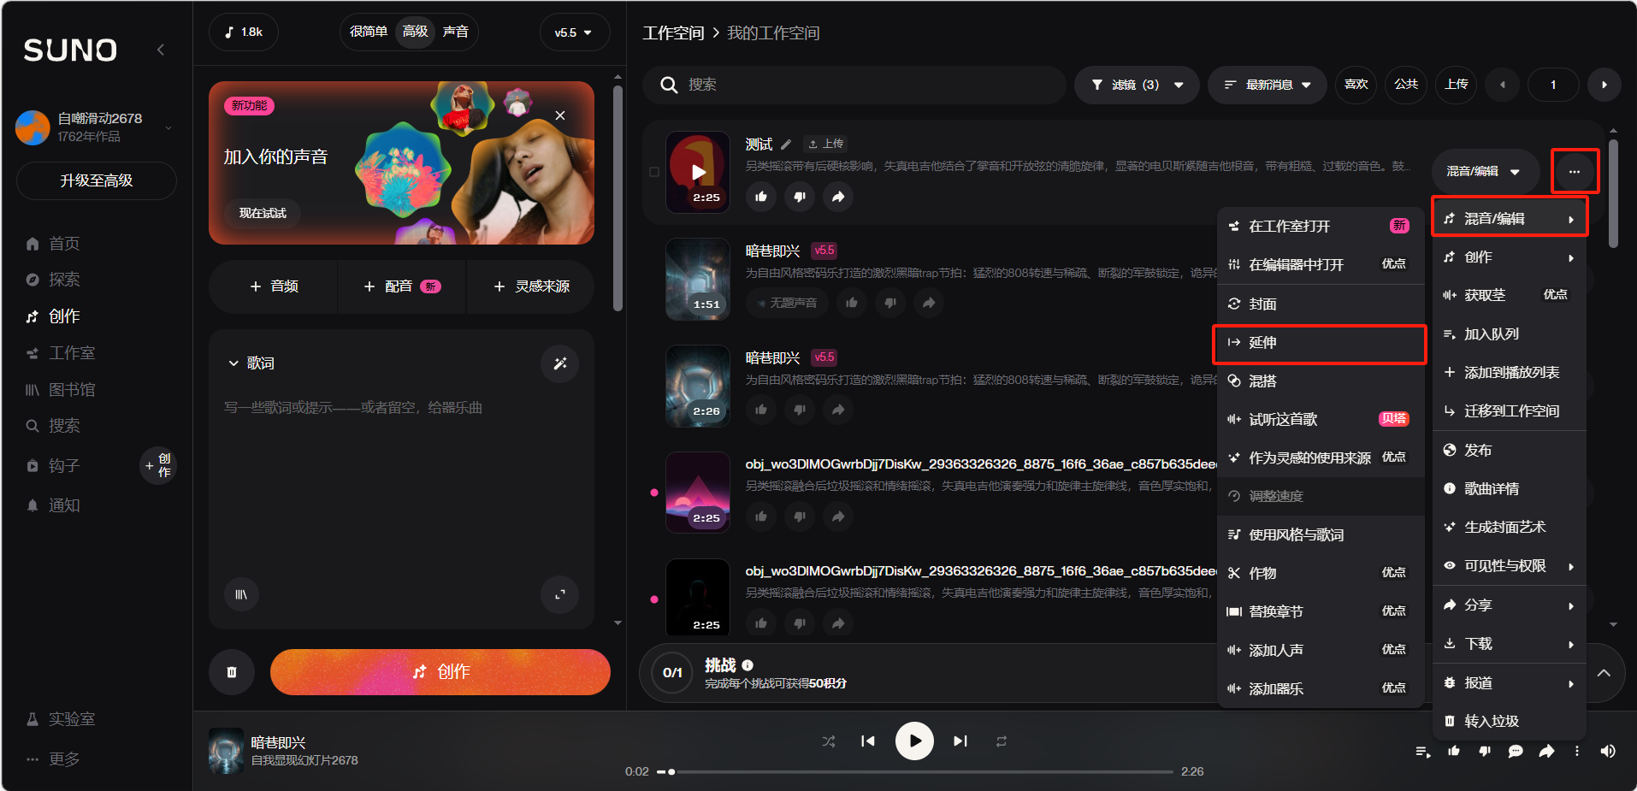Image resolution: width=1637 pixels, height=791 pixels.
Task: Click thumbs up on the 测试 song
Action: tap(760, 197)
